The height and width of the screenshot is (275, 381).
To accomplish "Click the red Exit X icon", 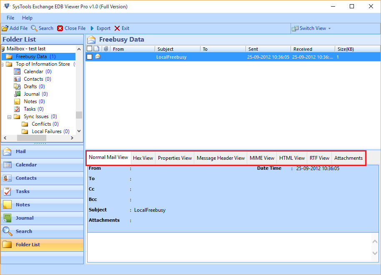I will click(117, 28).
